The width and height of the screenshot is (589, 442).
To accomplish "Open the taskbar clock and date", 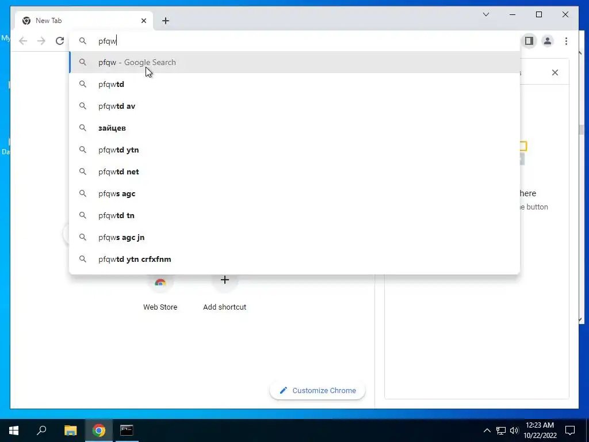I will pyautogui.click(x=540, y=430).
